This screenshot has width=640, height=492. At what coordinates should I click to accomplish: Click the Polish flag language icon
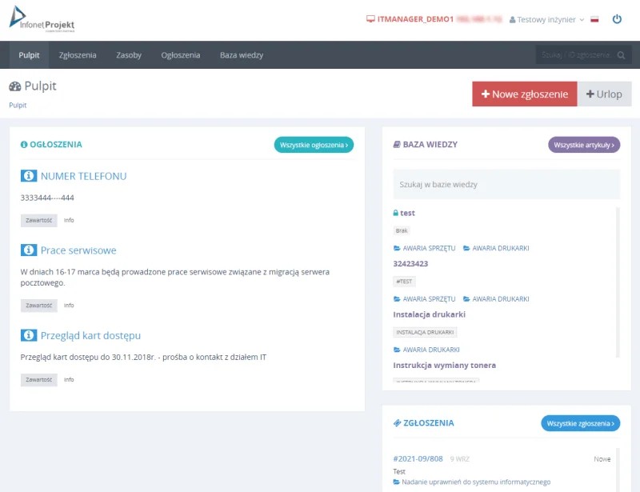click(594, 19)
